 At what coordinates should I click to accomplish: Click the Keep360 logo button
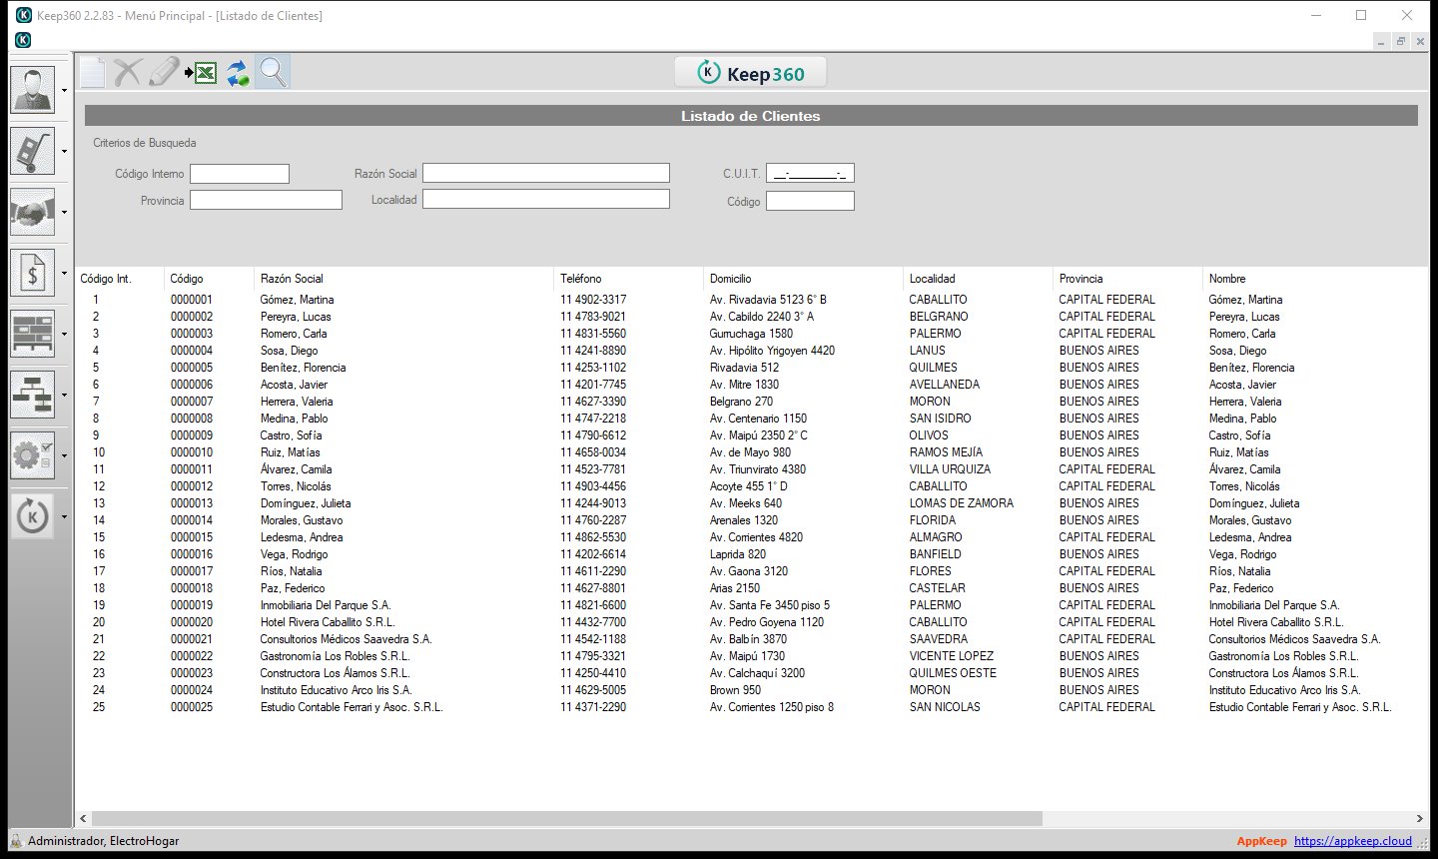tap(752, 73)
